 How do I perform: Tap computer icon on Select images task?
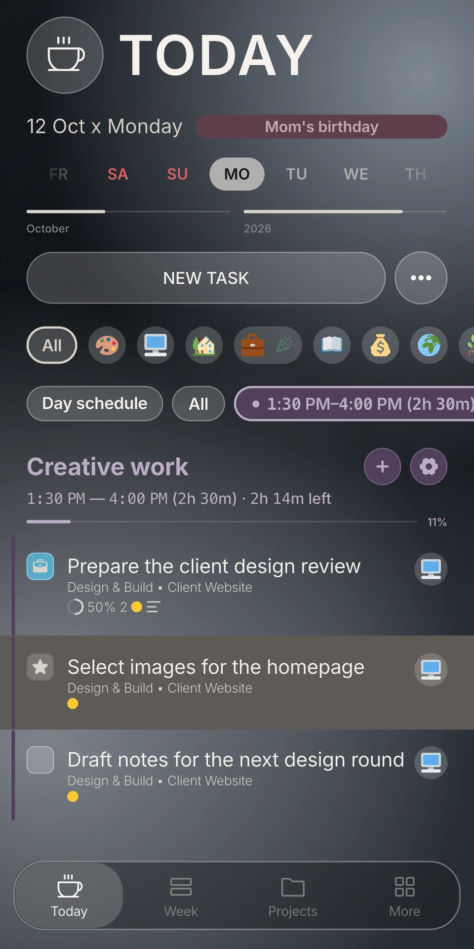click(431, 670)
